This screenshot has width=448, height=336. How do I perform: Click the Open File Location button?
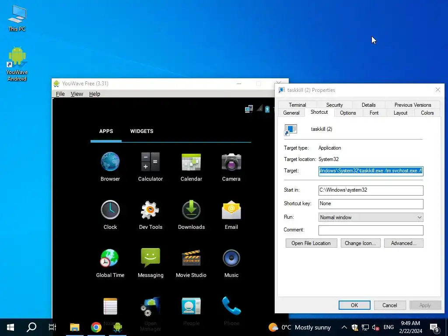point(311,243)
